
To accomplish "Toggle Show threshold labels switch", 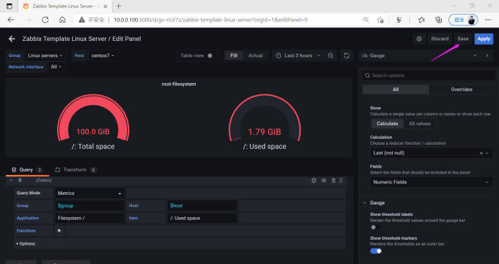I will pos(375,227).
